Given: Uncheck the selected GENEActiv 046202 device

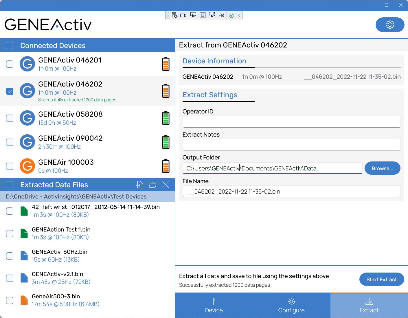Looking at the screenshot, I should [10, 91].
